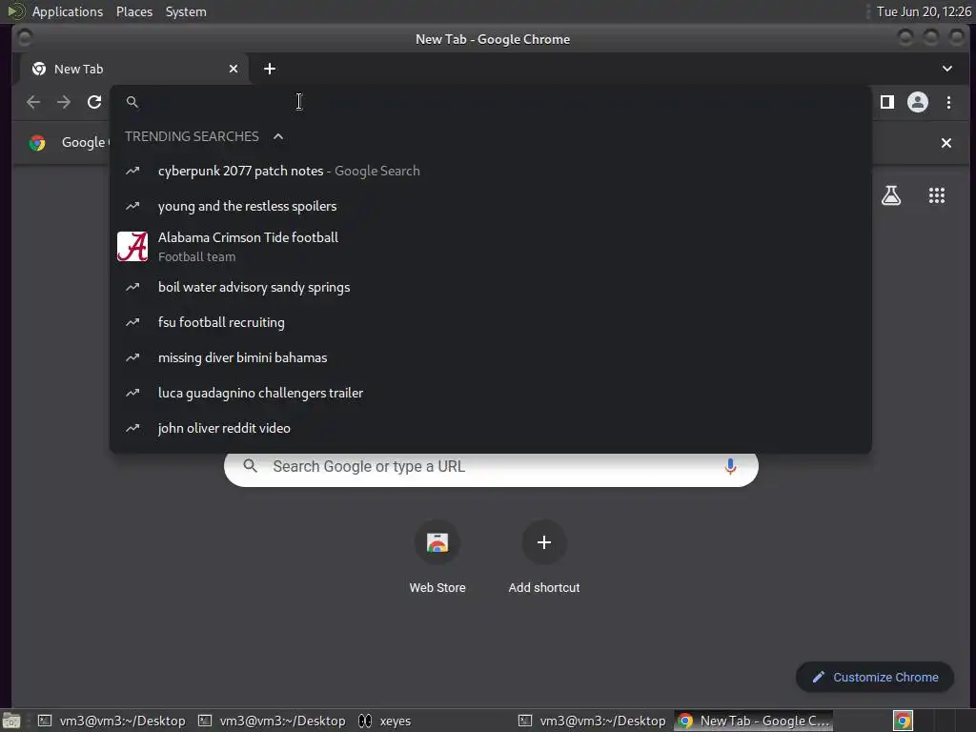
Task: Open Chrome's three-dot menu
Action: (x=948, y=102)
